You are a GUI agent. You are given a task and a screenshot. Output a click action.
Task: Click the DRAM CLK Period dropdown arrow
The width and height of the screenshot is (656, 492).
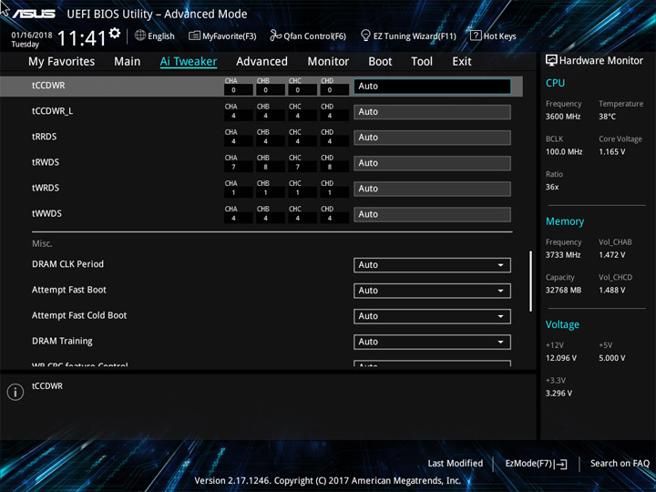[500, 265]
